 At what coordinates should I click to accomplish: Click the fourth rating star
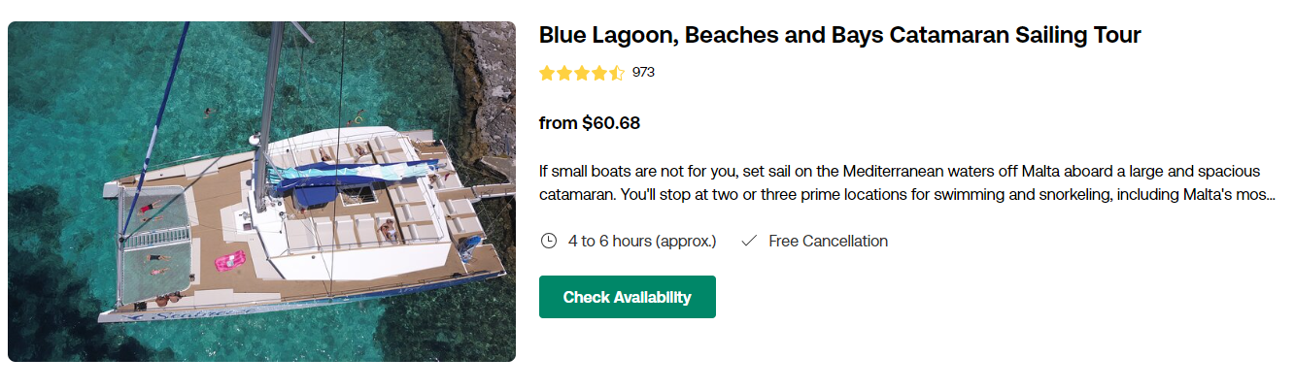tap(599, 73)
